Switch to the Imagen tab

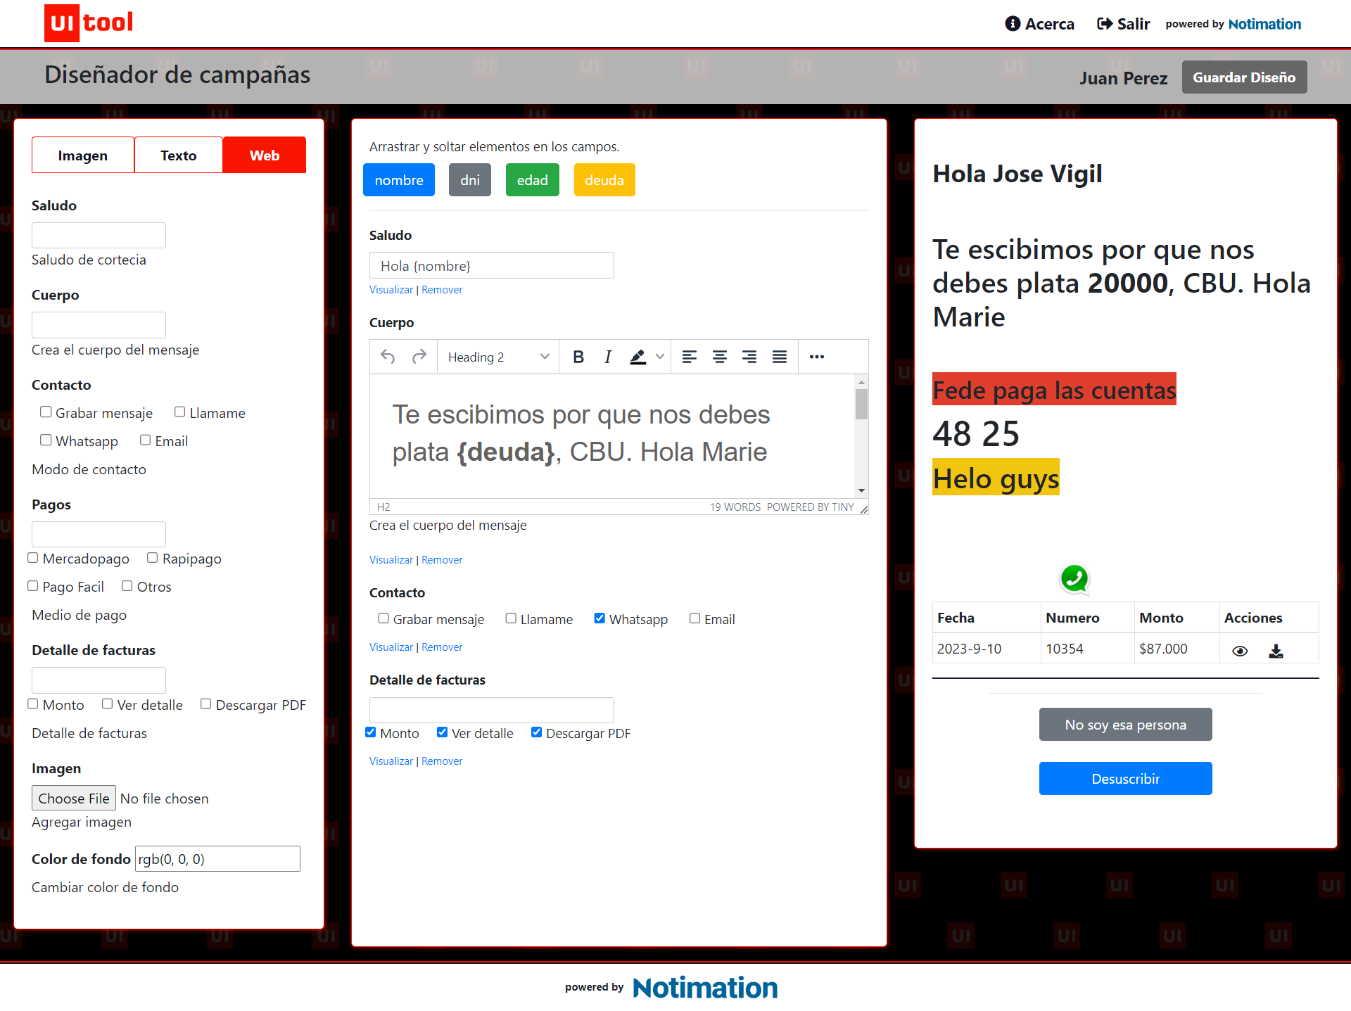click(x=83, y=155)
